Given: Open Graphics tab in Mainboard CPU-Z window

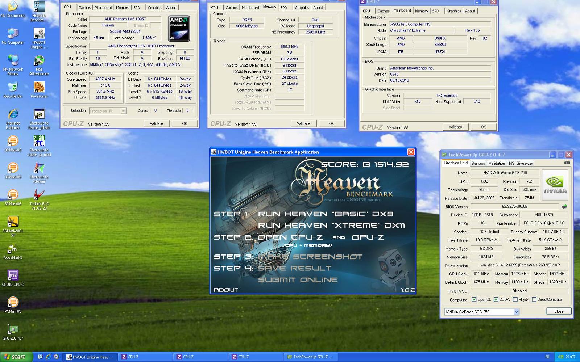Looking at the screenshot, I should (453, 11).
